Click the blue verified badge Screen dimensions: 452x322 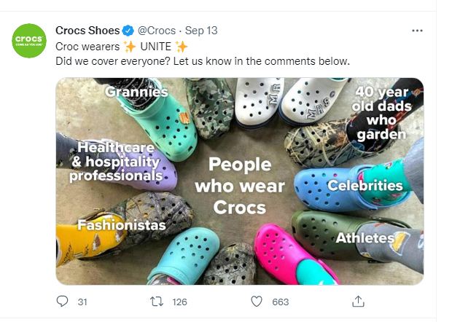pyautogui.click(x=128, y=31)
